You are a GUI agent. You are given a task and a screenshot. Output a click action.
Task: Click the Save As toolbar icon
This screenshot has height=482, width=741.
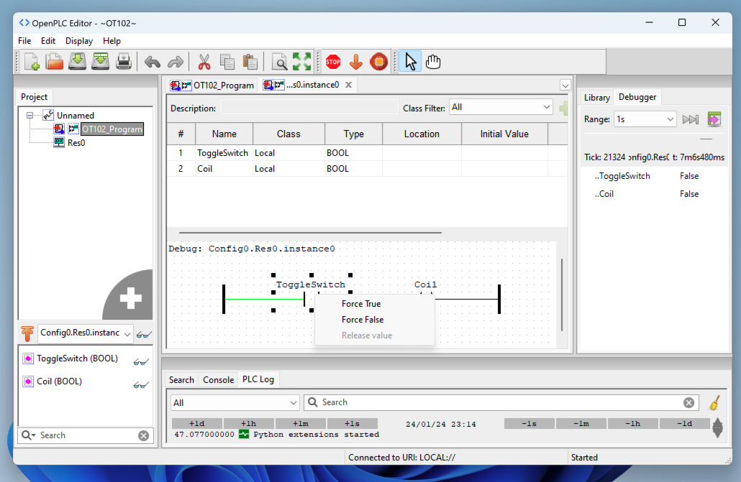tap(100, 62)
